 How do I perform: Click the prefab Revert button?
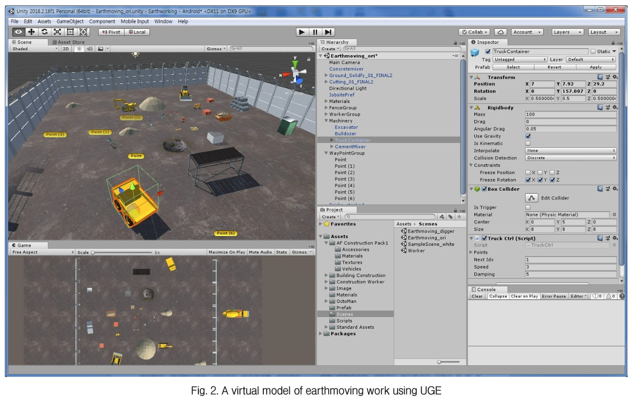click(554, 67)
